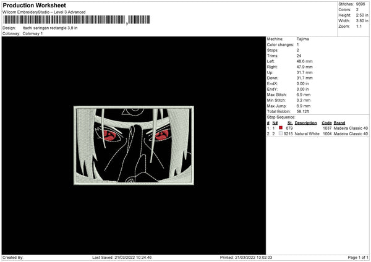Click 'Madeira Classic 40' in row 2

(351, 134)
